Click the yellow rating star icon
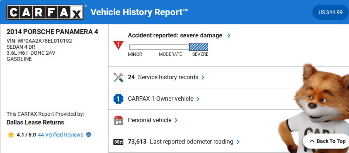The width and height of the screenshot is (349, 153). point(11,135)
